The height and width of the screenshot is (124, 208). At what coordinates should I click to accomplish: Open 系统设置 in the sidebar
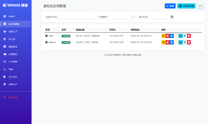(15, 84)
